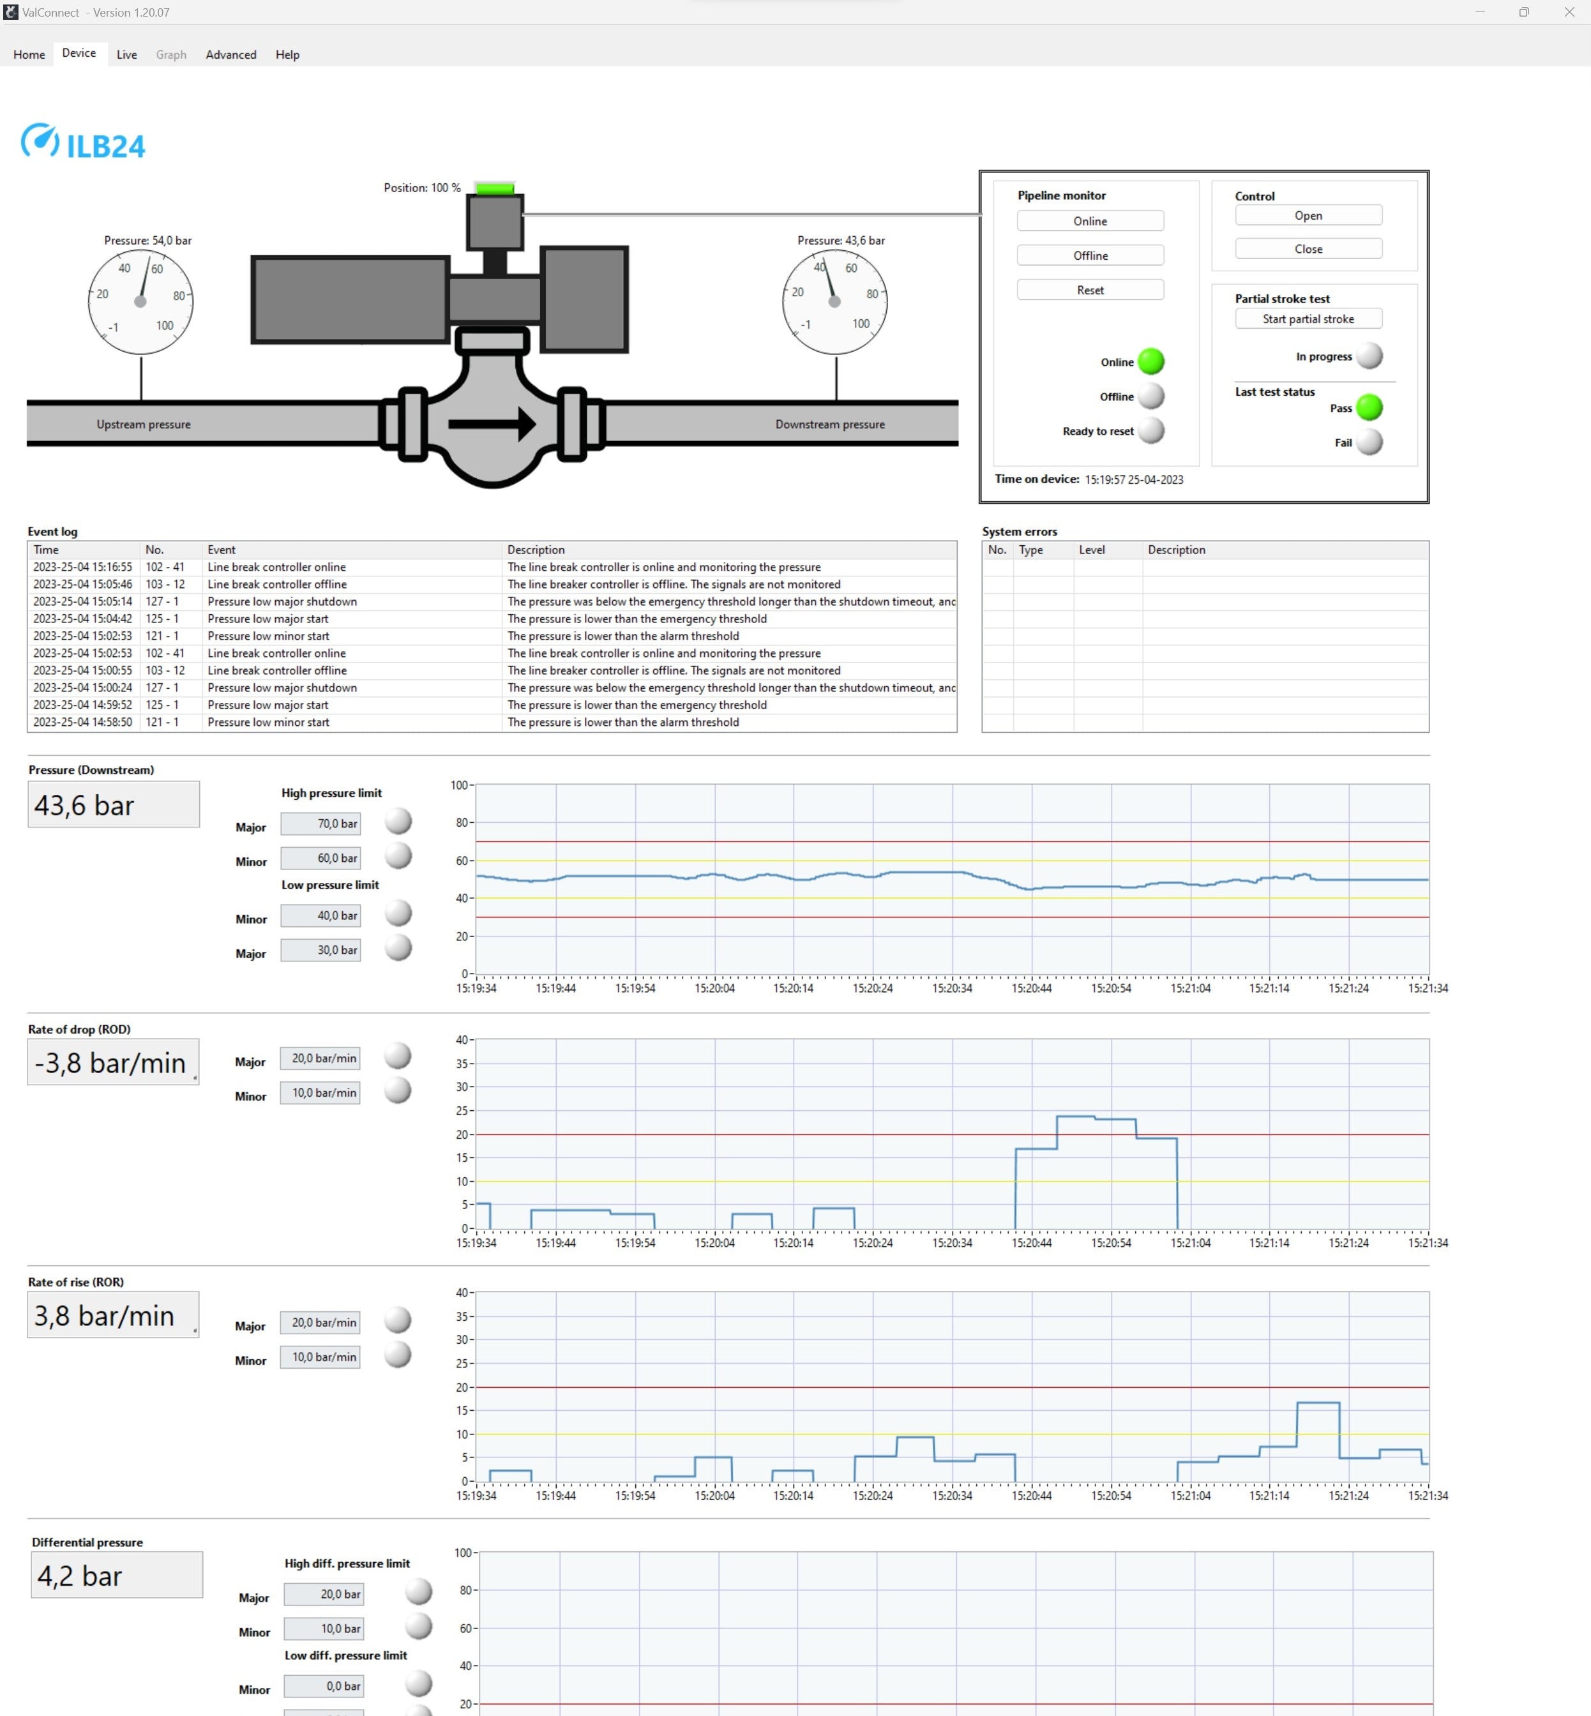Click the In progress indicator in Partial stroke test
Viewport: 1591px width, 1716px height.
pos(1369,356)
